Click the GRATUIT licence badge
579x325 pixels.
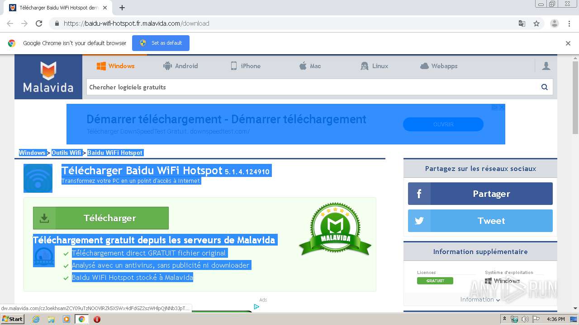coord(435,281)
